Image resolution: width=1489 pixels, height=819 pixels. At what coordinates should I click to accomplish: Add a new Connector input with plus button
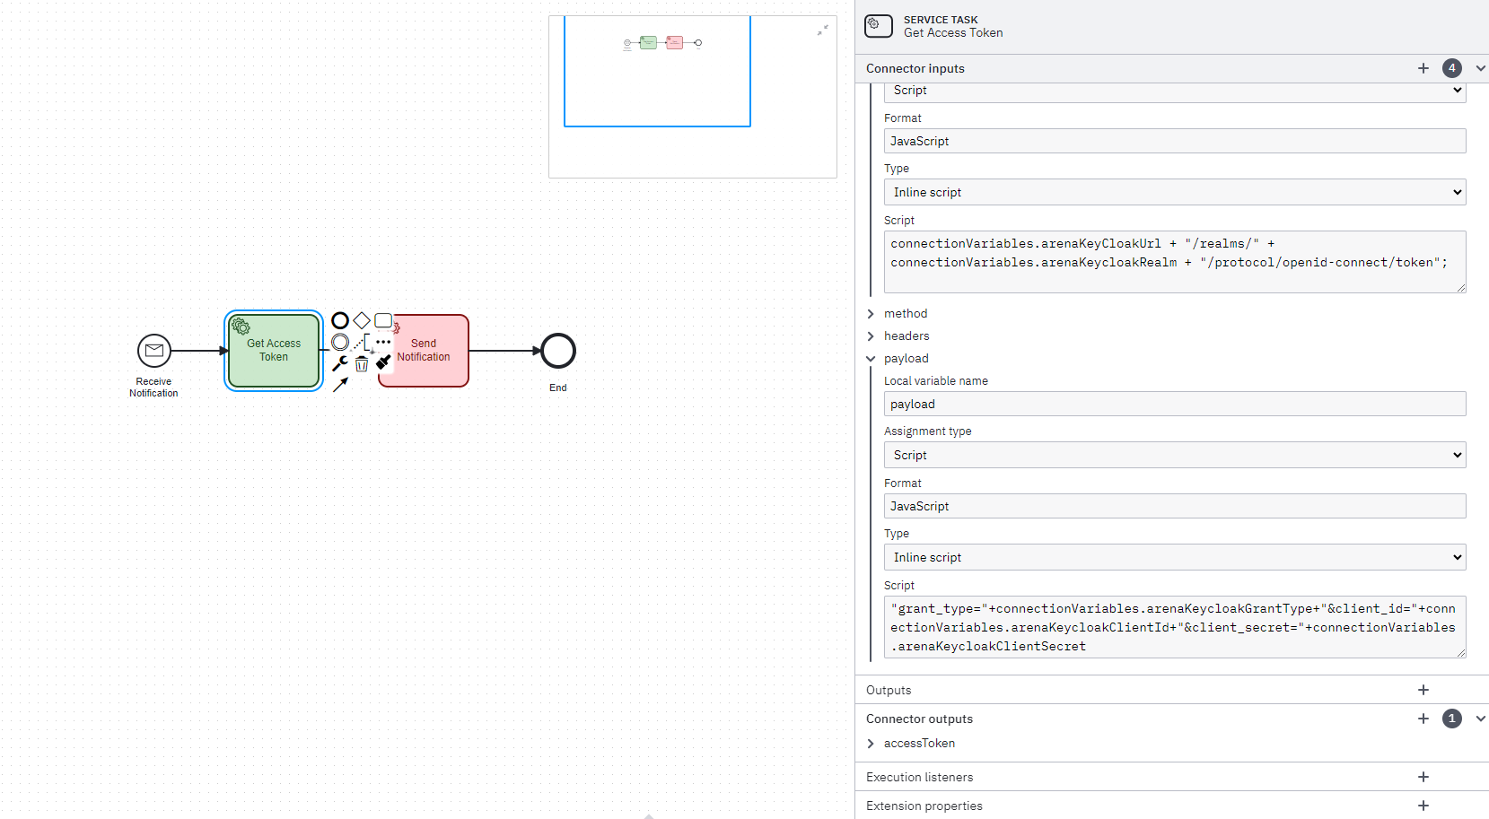[1423, 67]
